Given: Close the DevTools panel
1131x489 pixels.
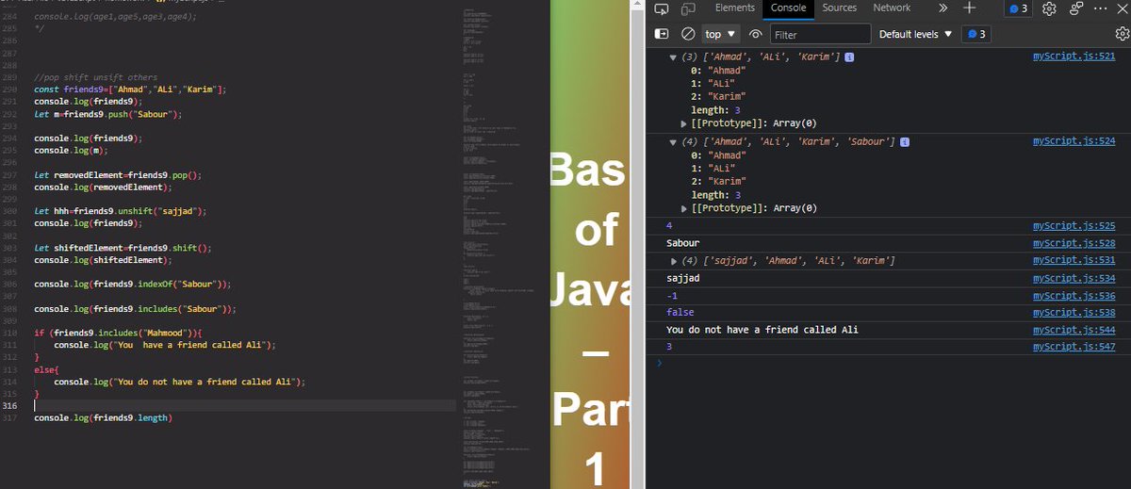Looking at the screenshot, I should (1122, 8).
